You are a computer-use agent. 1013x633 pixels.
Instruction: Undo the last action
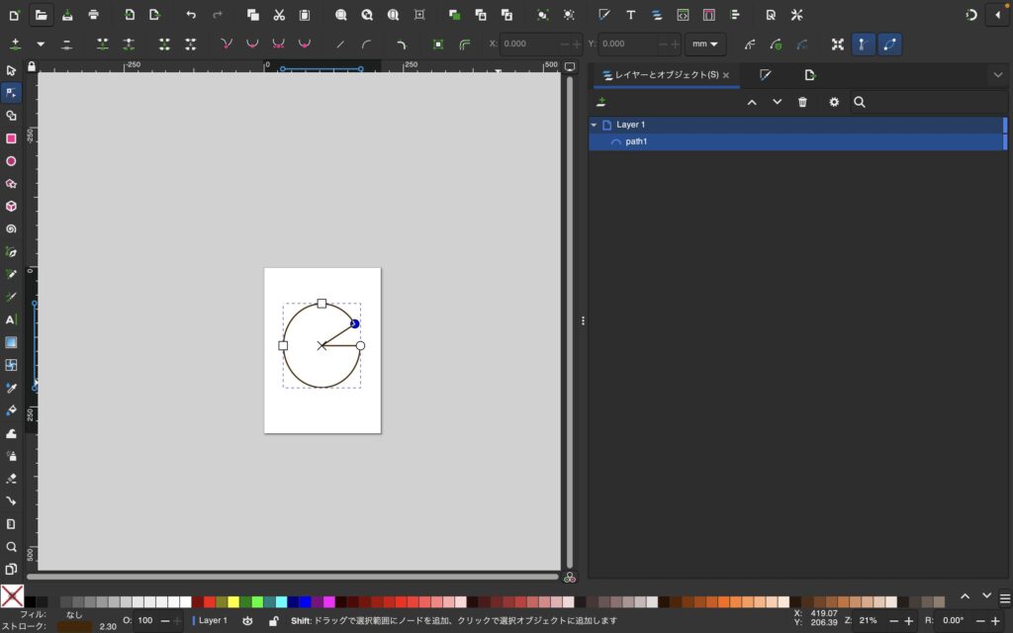pos(191,15)
